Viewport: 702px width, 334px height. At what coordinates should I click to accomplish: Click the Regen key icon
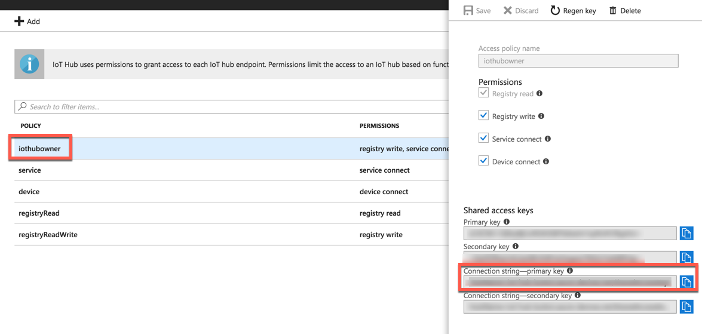click(x=555, y=10)
